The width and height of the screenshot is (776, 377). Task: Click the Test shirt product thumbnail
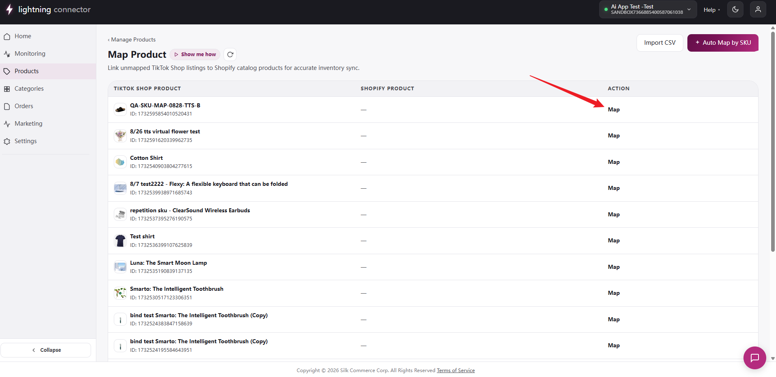(120, 240)
